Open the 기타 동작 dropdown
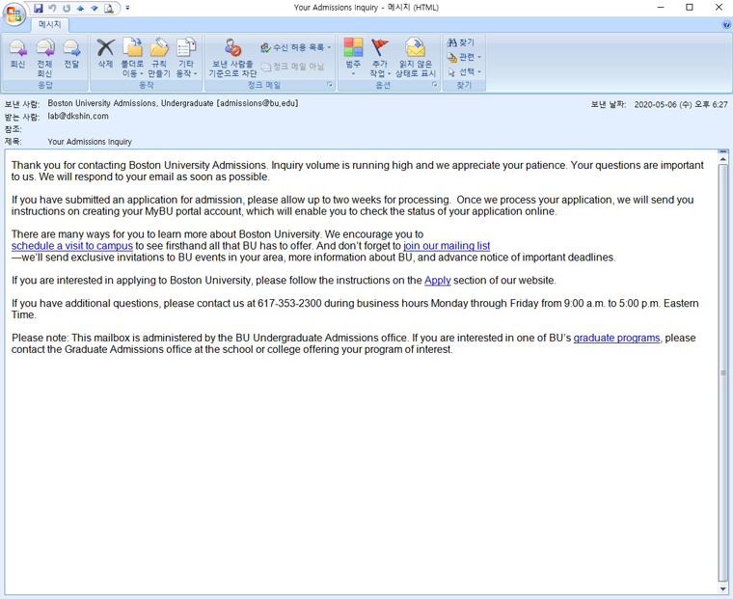 [186, 58]
